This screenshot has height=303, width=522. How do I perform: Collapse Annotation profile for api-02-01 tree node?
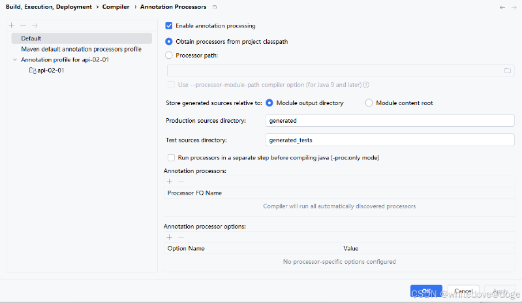coord(15,59)
